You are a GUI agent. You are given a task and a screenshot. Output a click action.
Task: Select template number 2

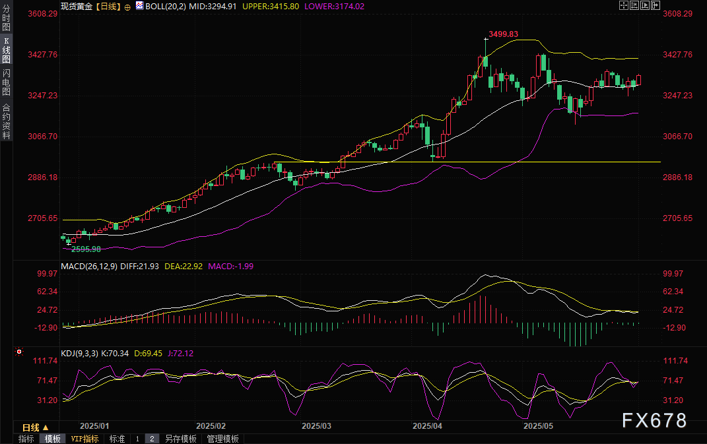point(152,439)
